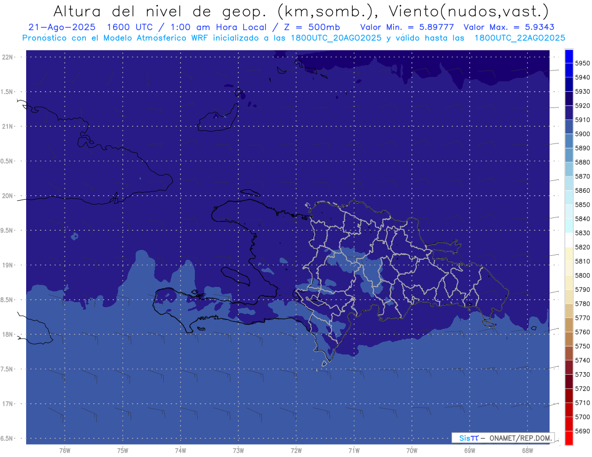Click the '5950' color scale label

(583, 63)
